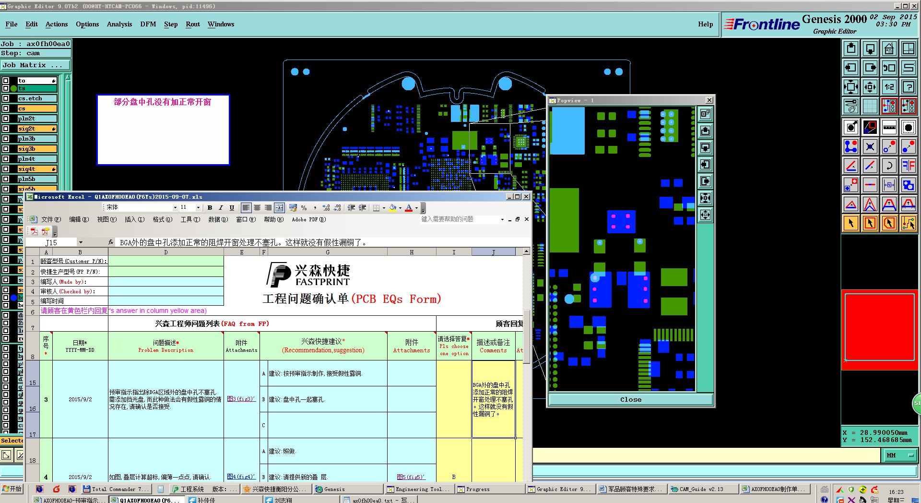Toggle checkbox for layer 'pln2t'
The height and width of the screenshot is (503, 921).
click(x=6, y=119)
